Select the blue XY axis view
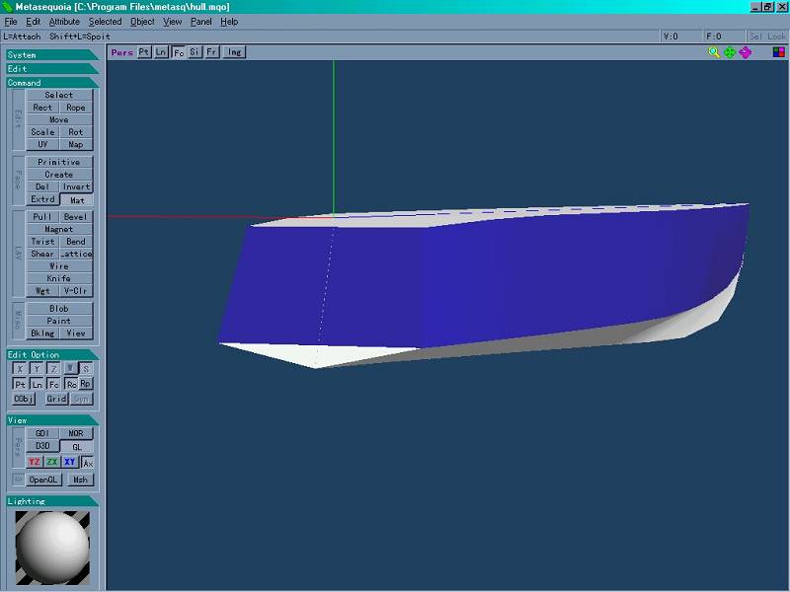 click(x=69, y=462)
